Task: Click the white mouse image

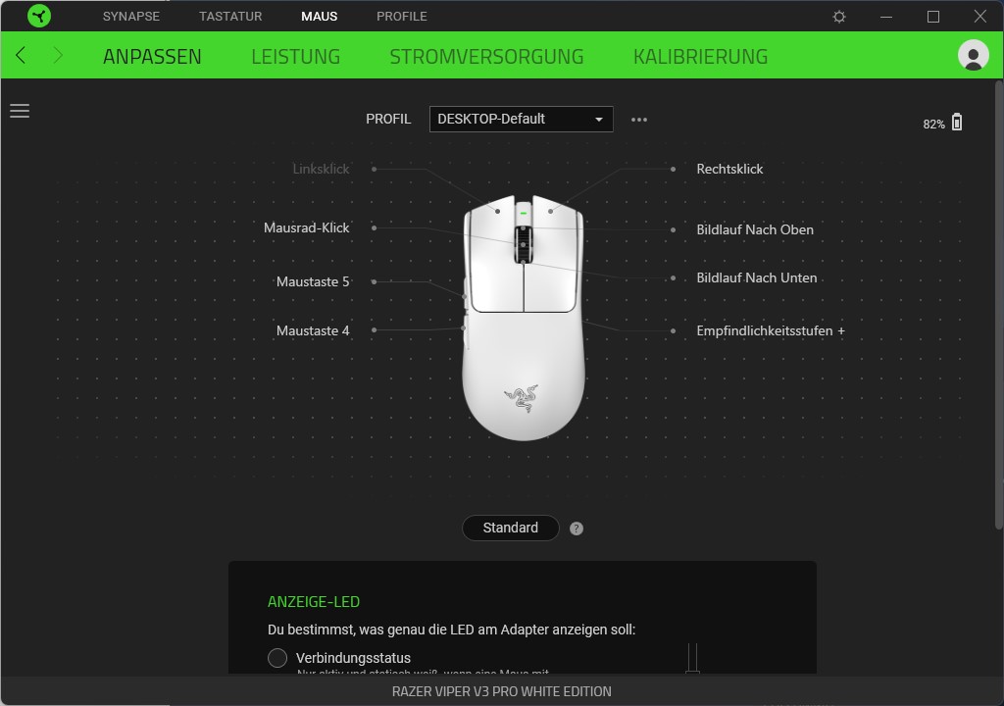Action: pos(524,318)
